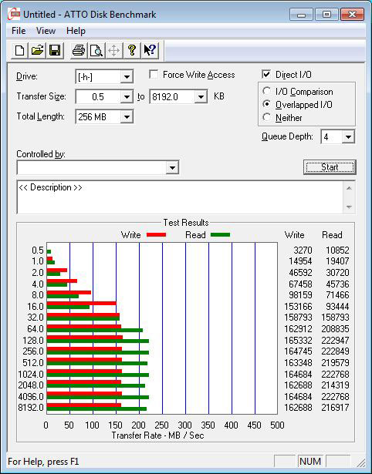Click the Start button
The height and width of the screenshot is (474, 372).
pos(330,167)
